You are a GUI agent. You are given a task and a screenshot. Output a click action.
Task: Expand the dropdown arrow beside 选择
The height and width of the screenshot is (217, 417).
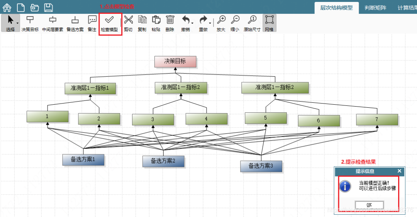17,23
